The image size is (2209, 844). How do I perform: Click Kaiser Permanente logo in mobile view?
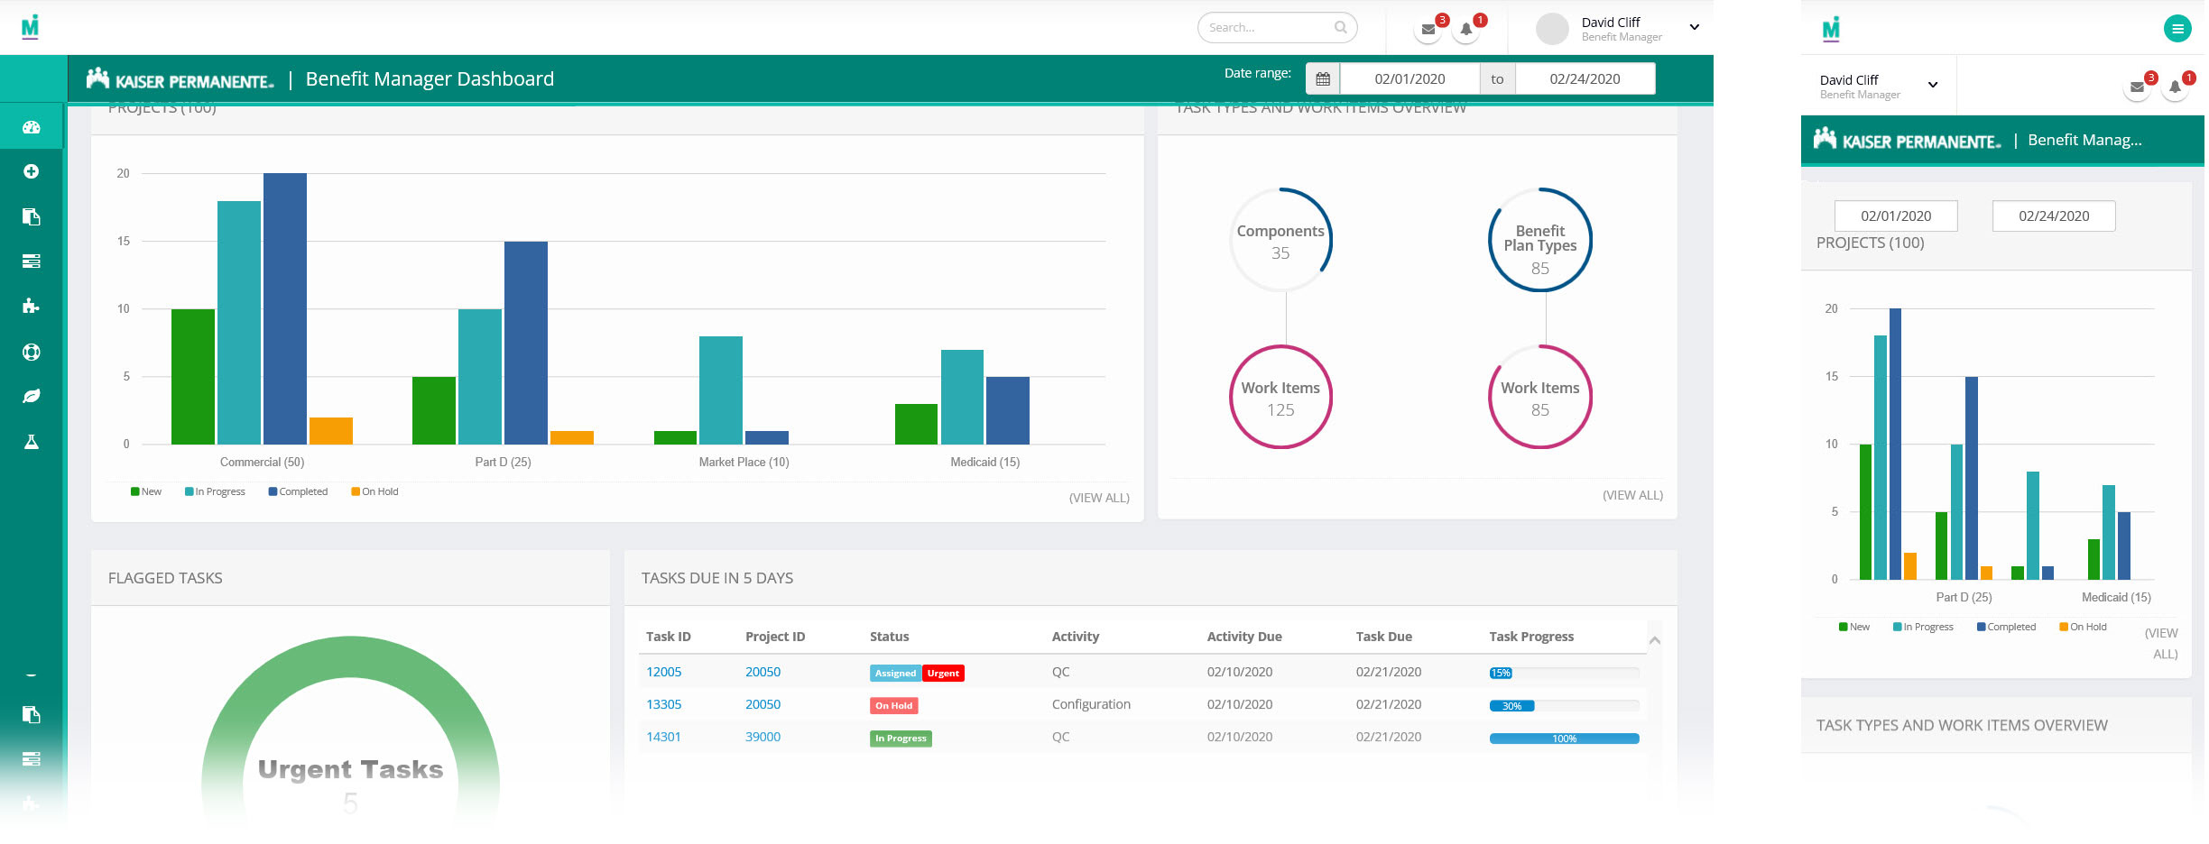coord(1908,140)
